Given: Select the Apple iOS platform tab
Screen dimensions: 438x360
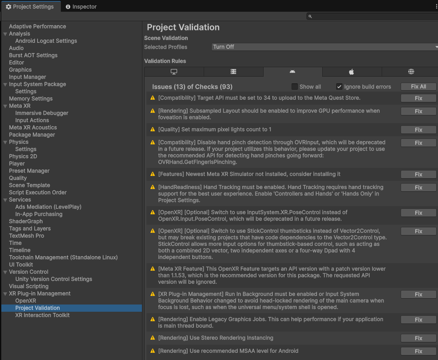Looking at the screenshot, I should (x=351, y=72).
